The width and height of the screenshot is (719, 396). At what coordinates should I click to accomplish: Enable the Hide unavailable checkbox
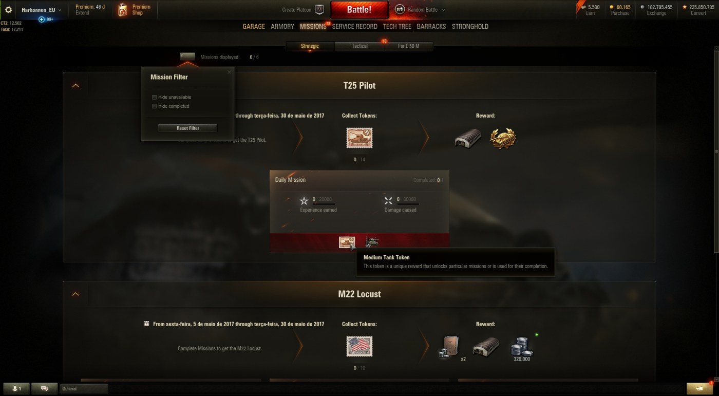point(154,97)
